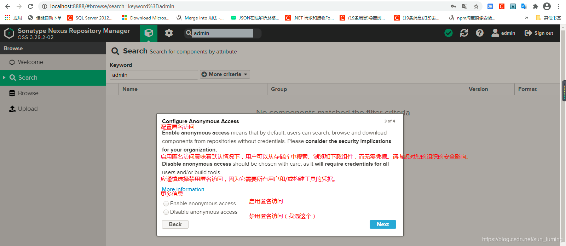Sort by Version column header

point(490,89)
